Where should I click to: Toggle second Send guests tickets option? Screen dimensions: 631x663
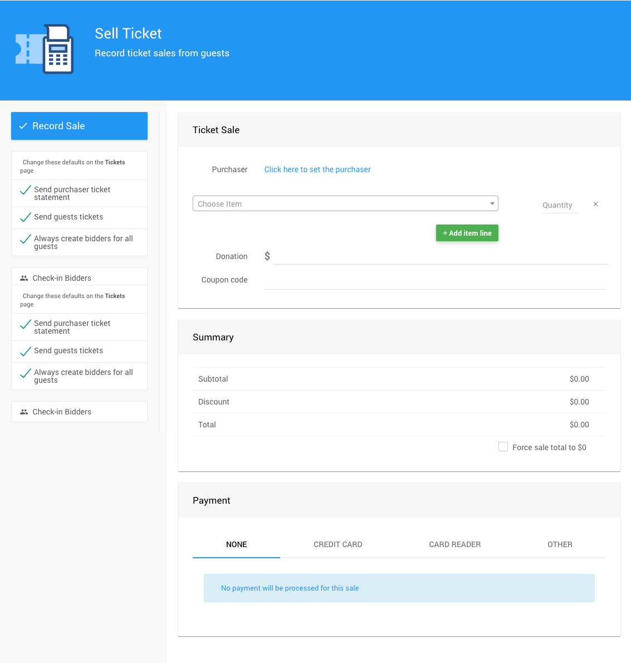26,351
